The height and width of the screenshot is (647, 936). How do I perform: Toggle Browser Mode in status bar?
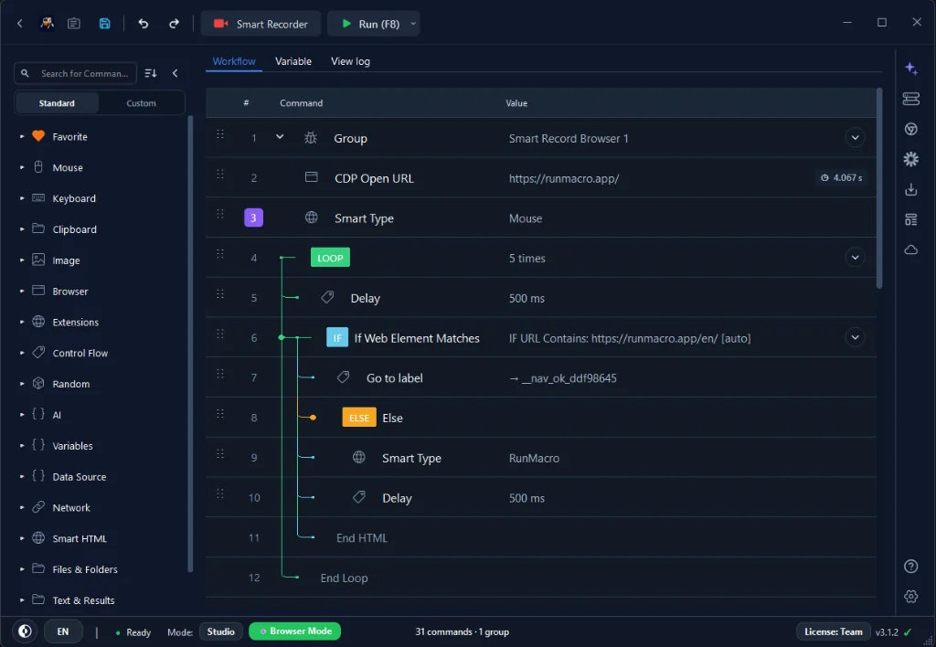pos(295,631)
